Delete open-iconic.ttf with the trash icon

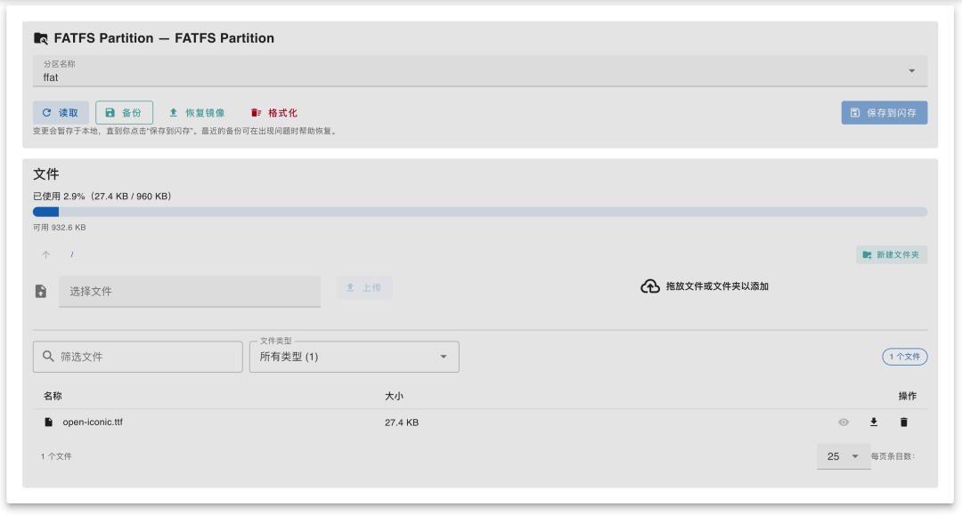904,422
